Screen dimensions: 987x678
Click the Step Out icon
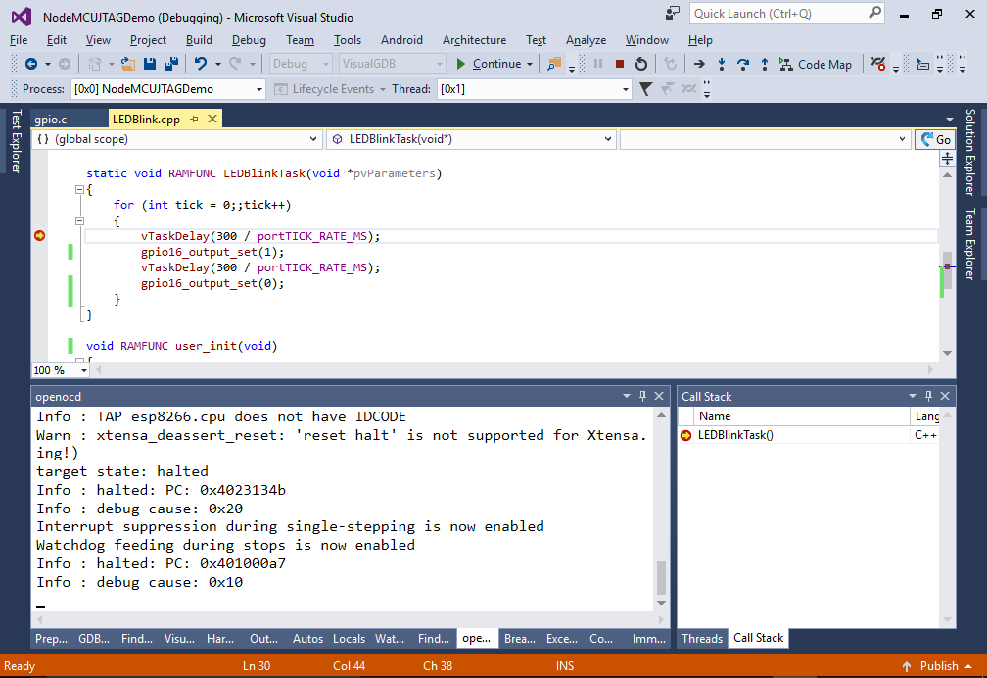764,64
